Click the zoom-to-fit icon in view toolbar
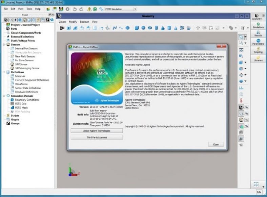The height and width of the screenshot is (197, 267). pyautogui.click(x=241, y=50)
